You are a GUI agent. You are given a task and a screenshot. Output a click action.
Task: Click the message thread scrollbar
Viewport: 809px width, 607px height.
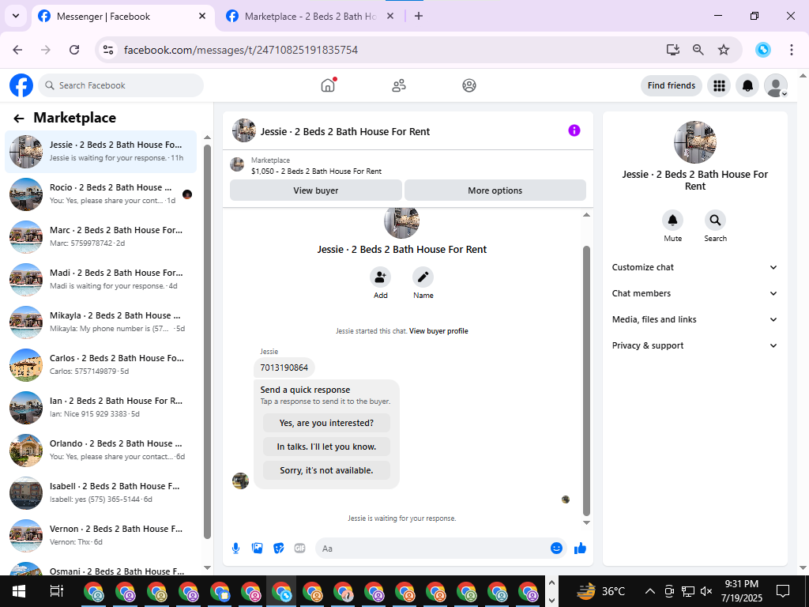coord(586,380)
